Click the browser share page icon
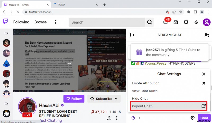The height and width of the screenshot is (123, 212). 174,12
